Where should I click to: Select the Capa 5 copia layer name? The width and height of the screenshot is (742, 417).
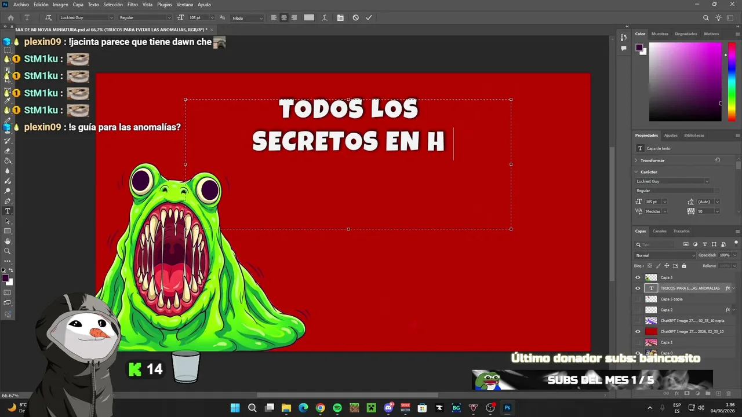pos(671,299)
